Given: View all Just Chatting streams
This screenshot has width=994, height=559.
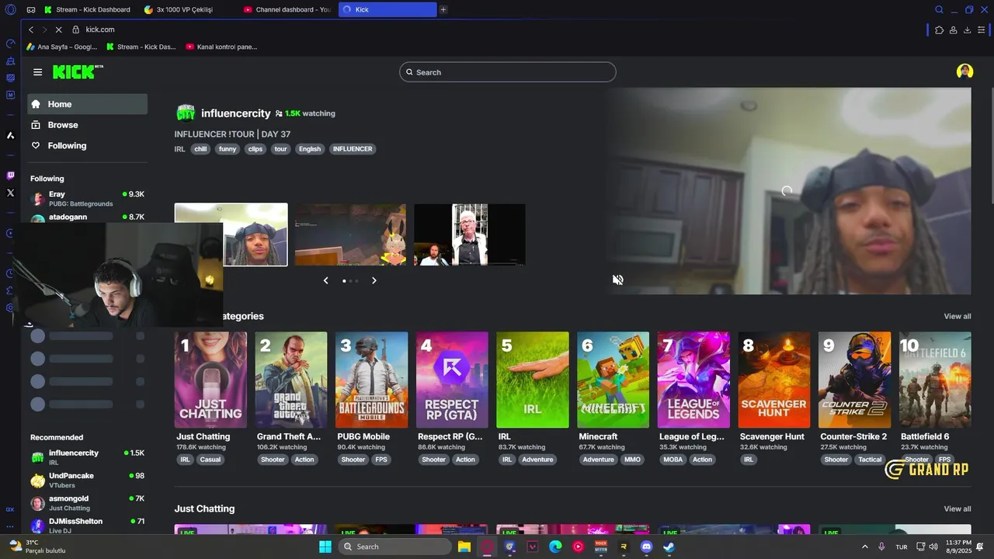Looking at the screenshot, I should coord(957,509).
